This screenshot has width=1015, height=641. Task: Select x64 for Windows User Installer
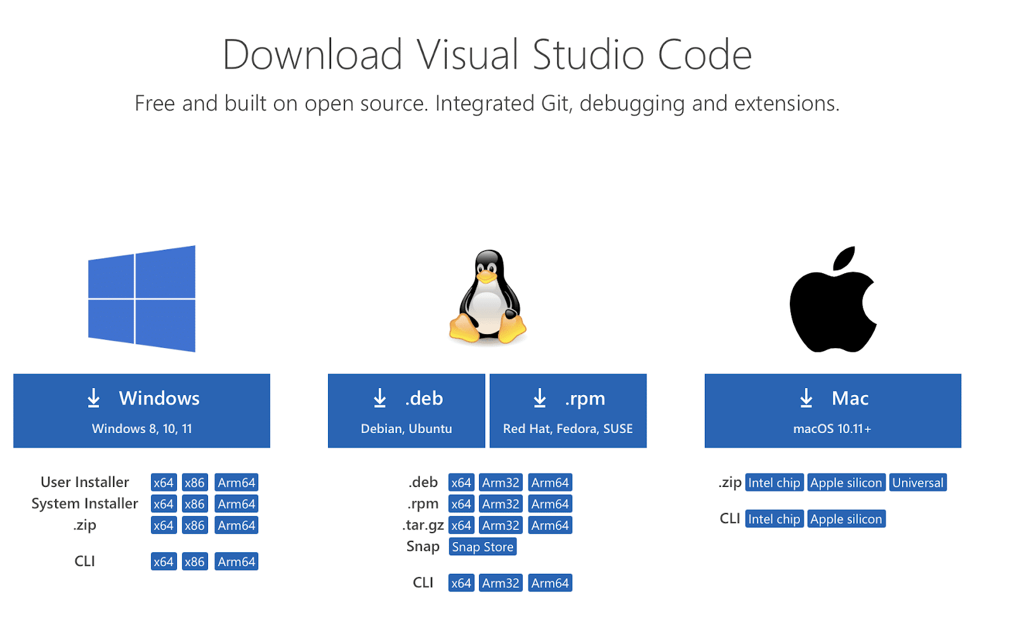(x=164, y=482)
